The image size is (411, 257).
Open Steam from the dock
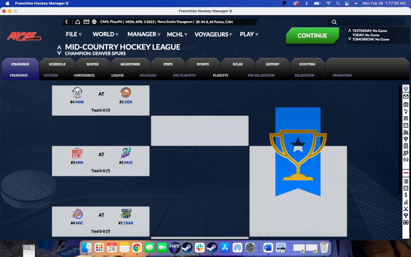[187, 248]
